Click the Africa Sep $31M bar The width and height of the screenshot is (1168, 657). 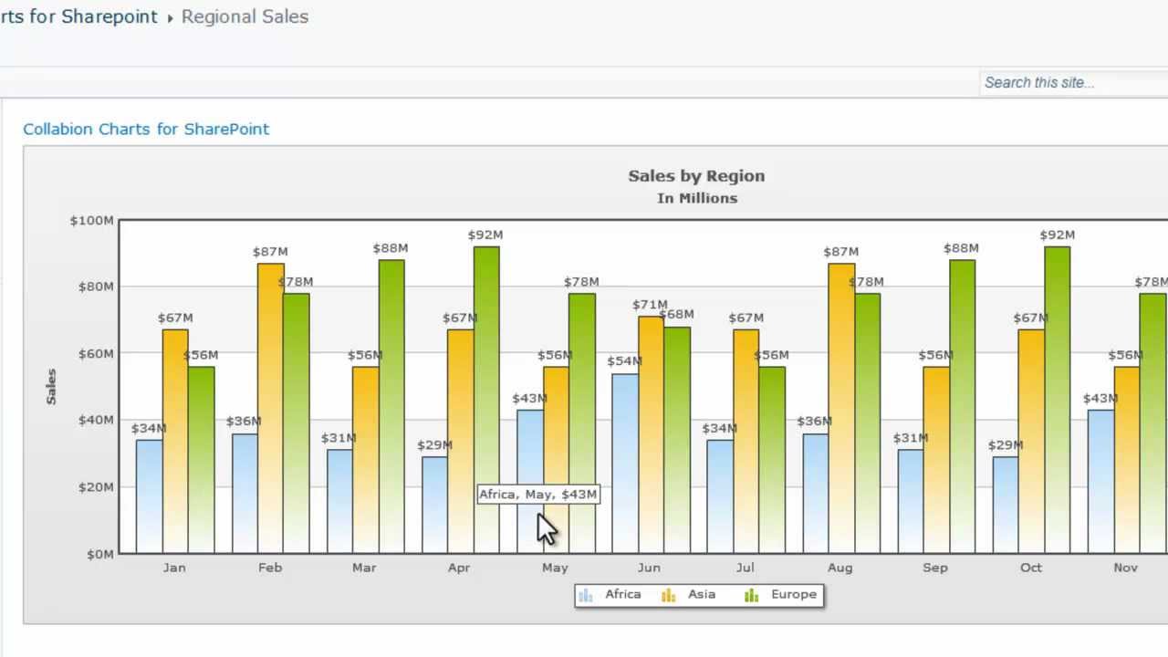(x=911, y=501)
